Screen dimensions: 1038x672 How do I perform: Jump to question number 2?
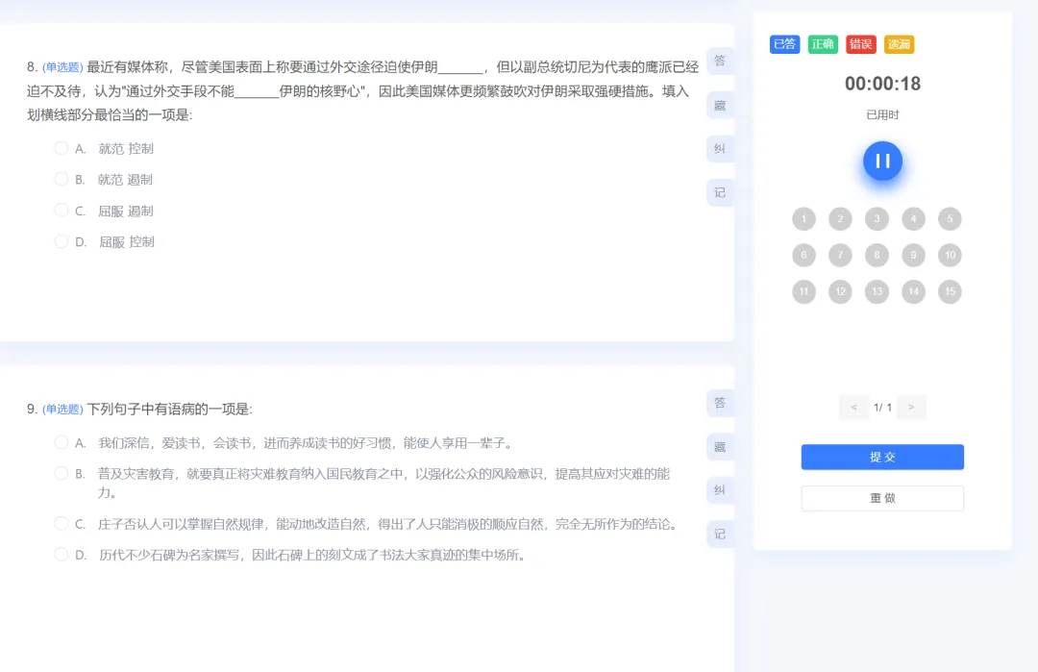point(840,218)
